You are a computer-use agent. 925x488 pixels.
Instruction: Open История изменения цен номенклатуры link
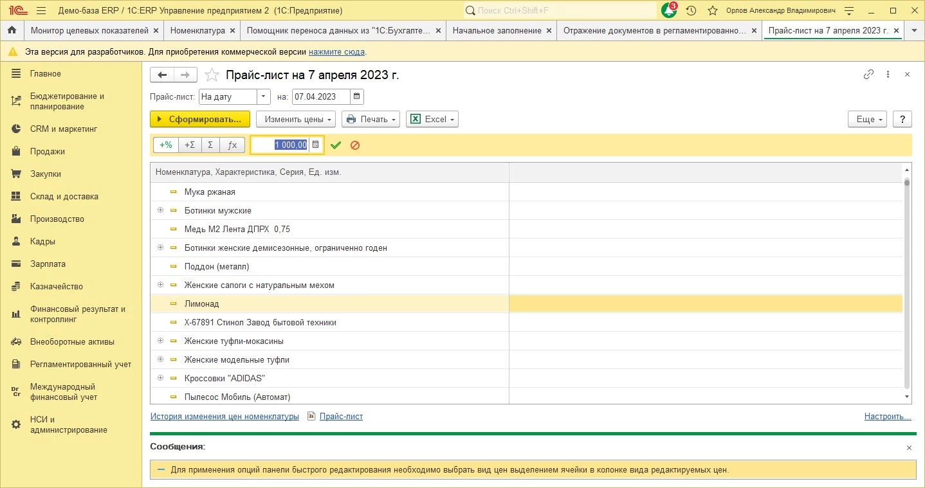[x=224, y=417]
